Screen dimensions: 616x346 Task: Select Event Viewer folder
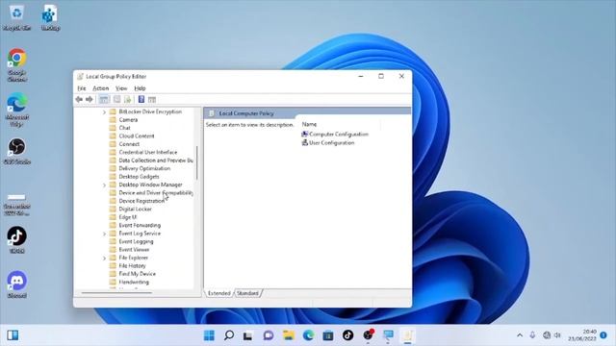[x=129, y=250]
